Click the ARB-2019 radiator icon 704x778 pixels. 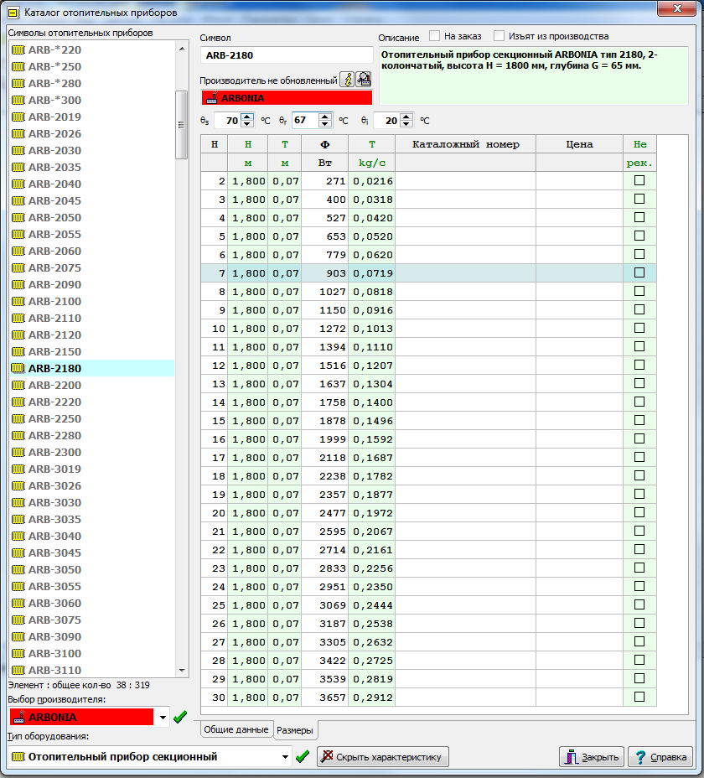(x=18, y=117)
